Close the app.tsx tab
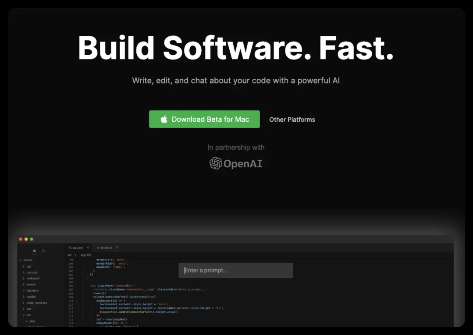The image size is (473, 335). pos(88,247)
